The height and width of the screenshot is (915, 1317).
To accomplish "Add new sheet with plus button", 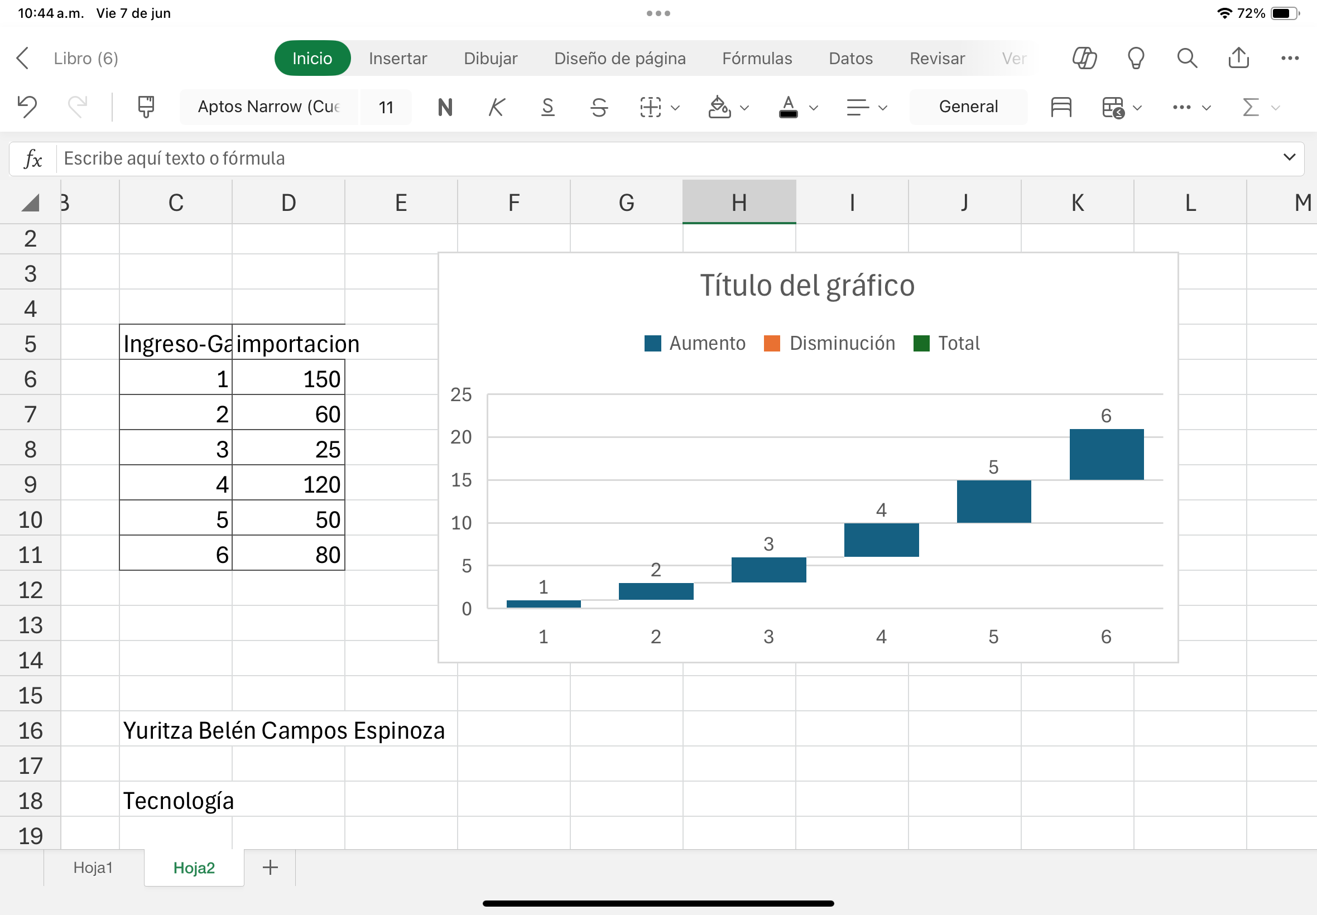I will click(x=270, y=868).
